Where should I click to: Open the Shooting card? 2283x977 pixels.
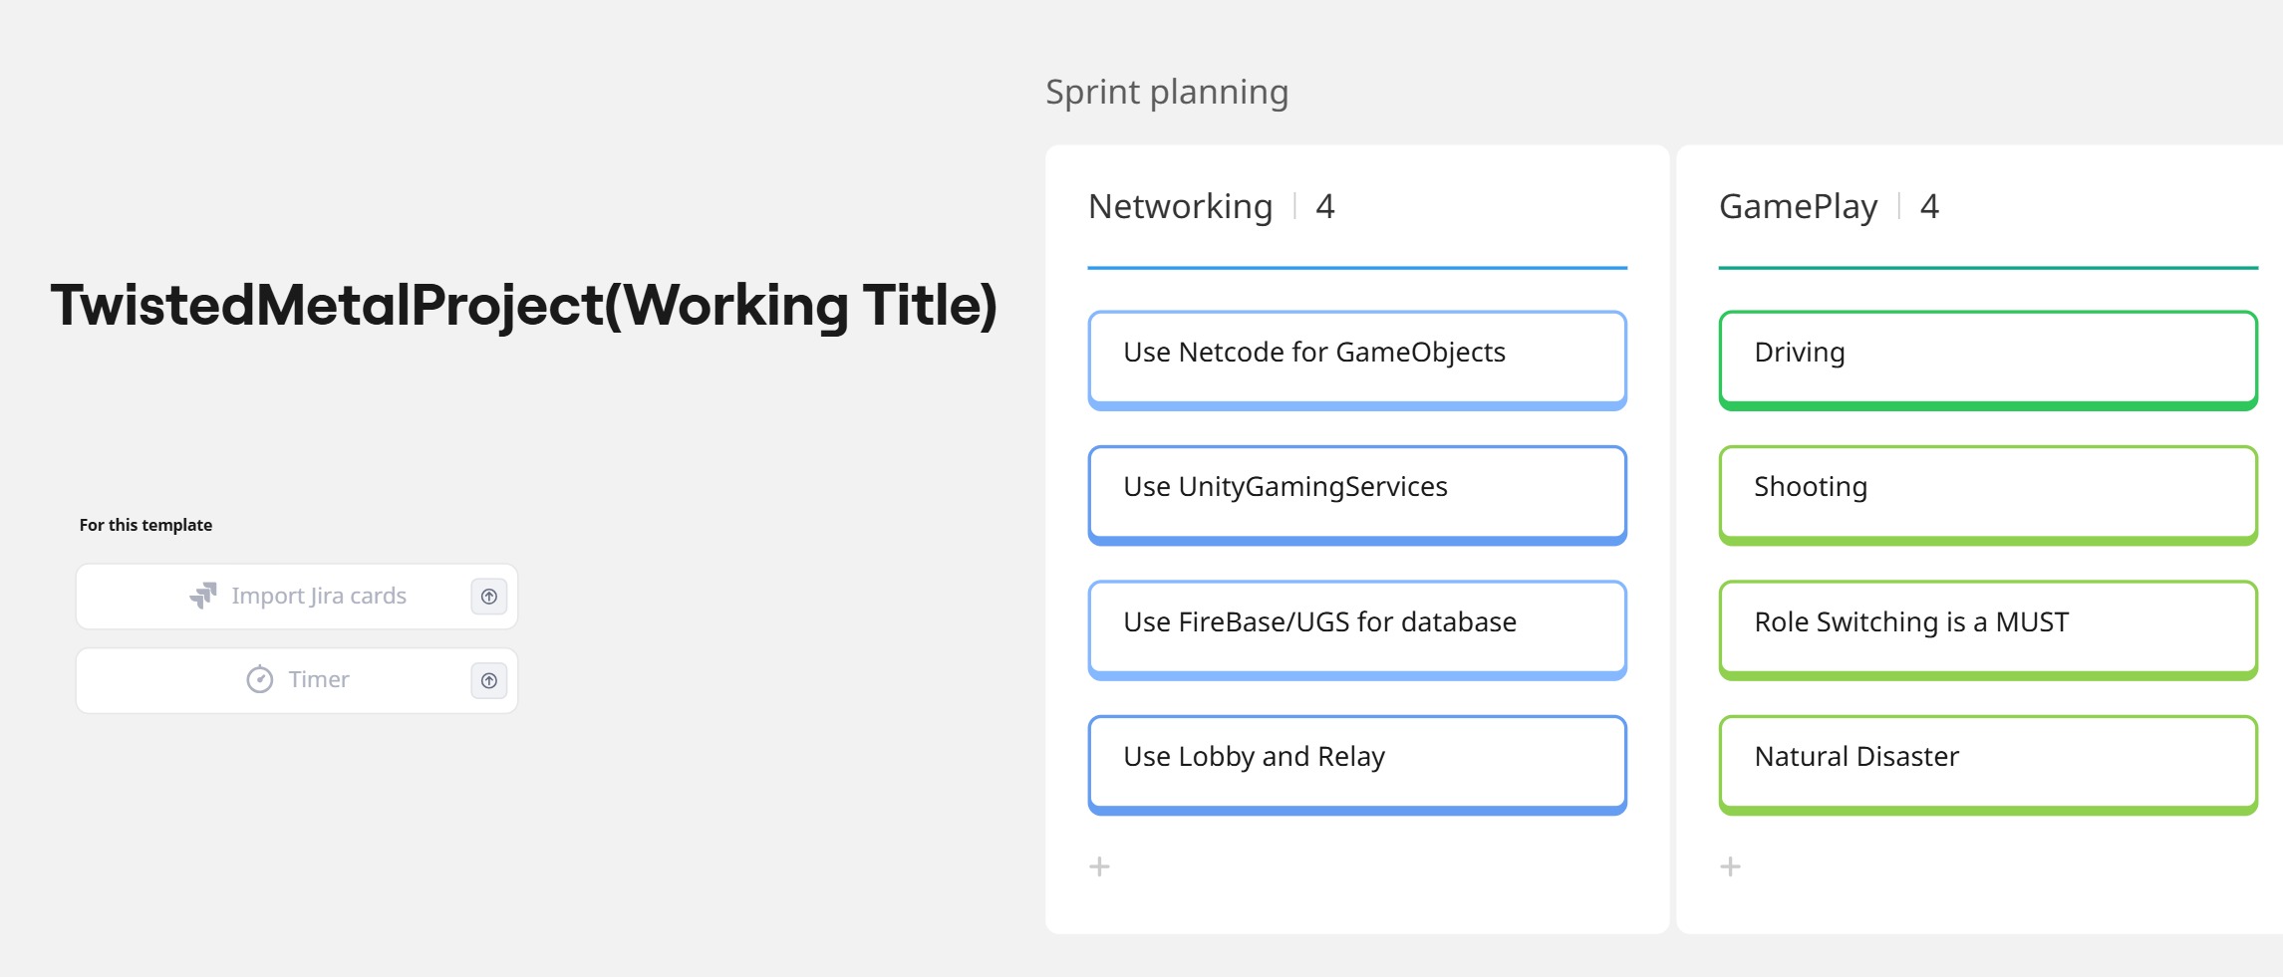(1988, 495)
